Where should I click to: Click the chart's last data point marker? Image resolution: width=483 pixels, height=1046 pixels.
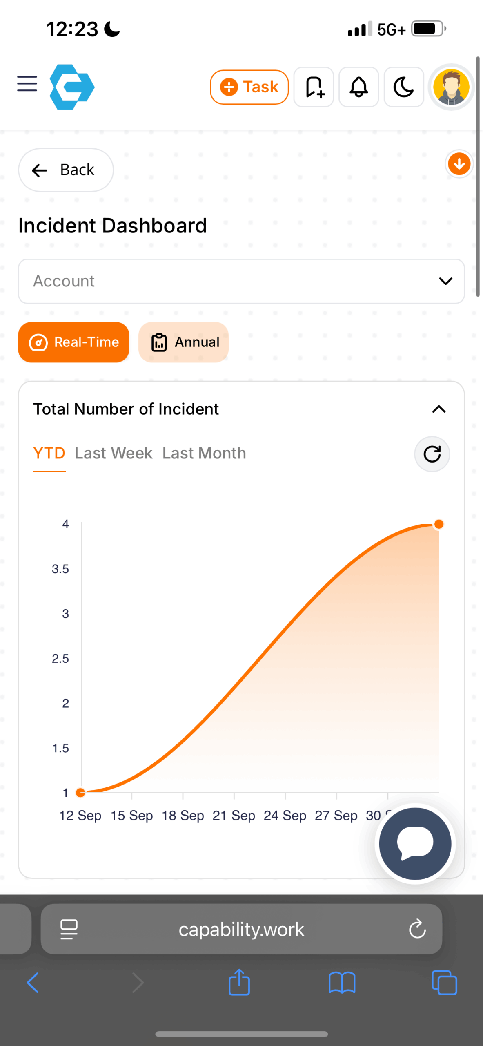439,524
